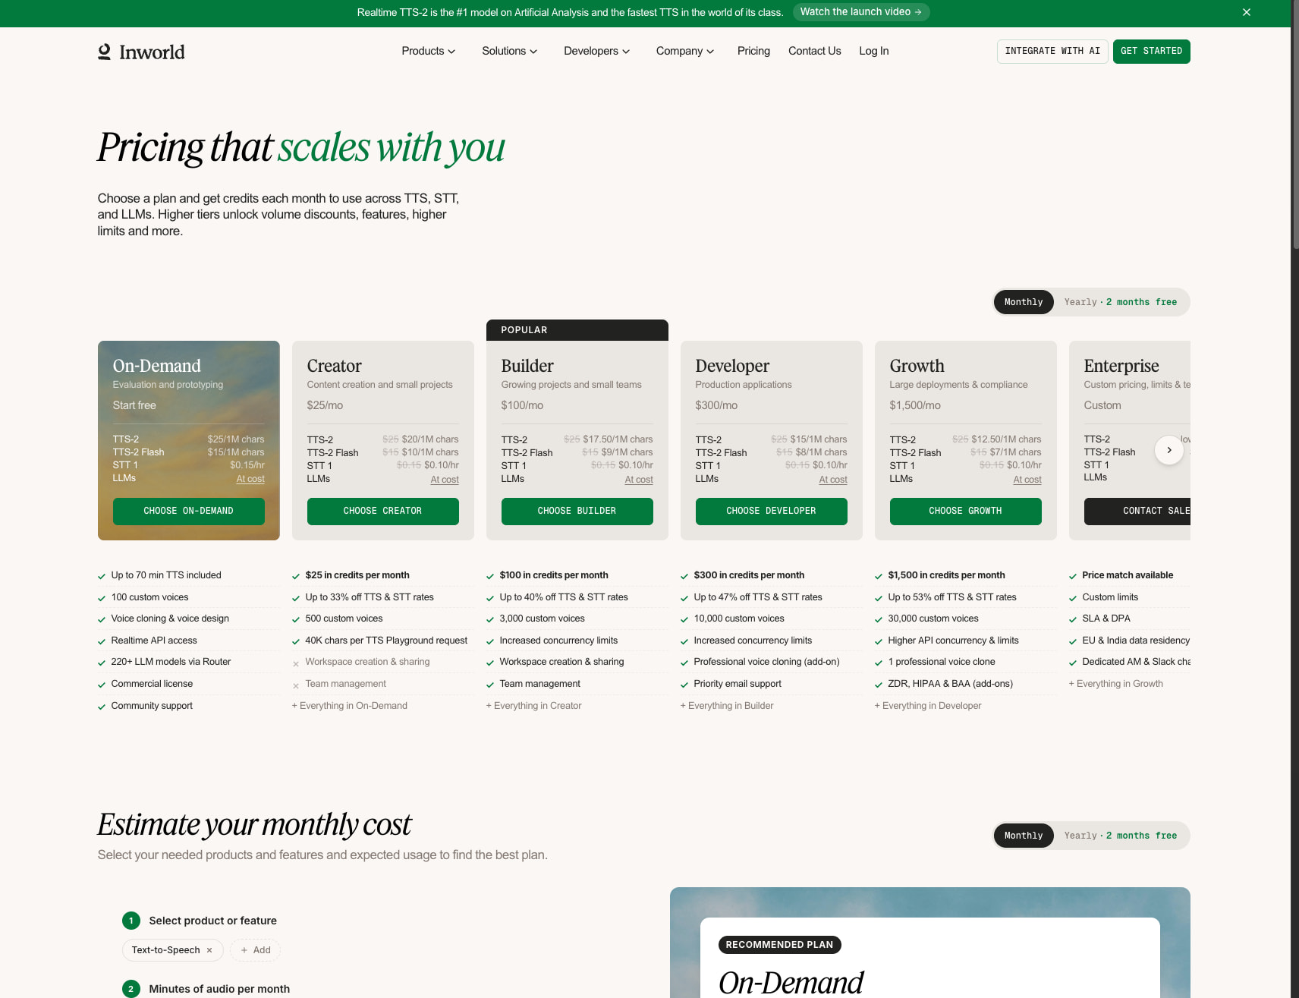
Task: Click Log In in the header
Action: (x=874, y=51)
